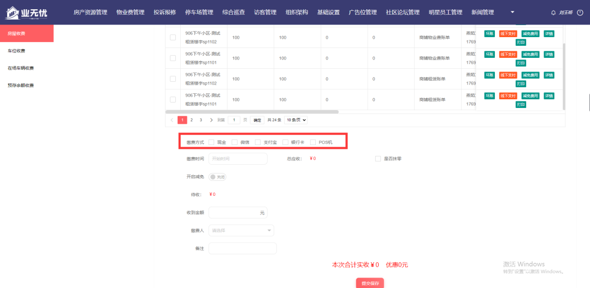Screen dimensions: 590x288
Task: Check the 银行卡 payment method
Action: point(285,142)
